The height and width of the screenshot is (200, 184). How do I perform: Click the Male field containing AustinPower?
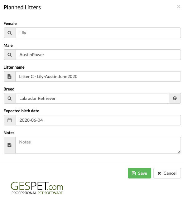pos(98,55)
